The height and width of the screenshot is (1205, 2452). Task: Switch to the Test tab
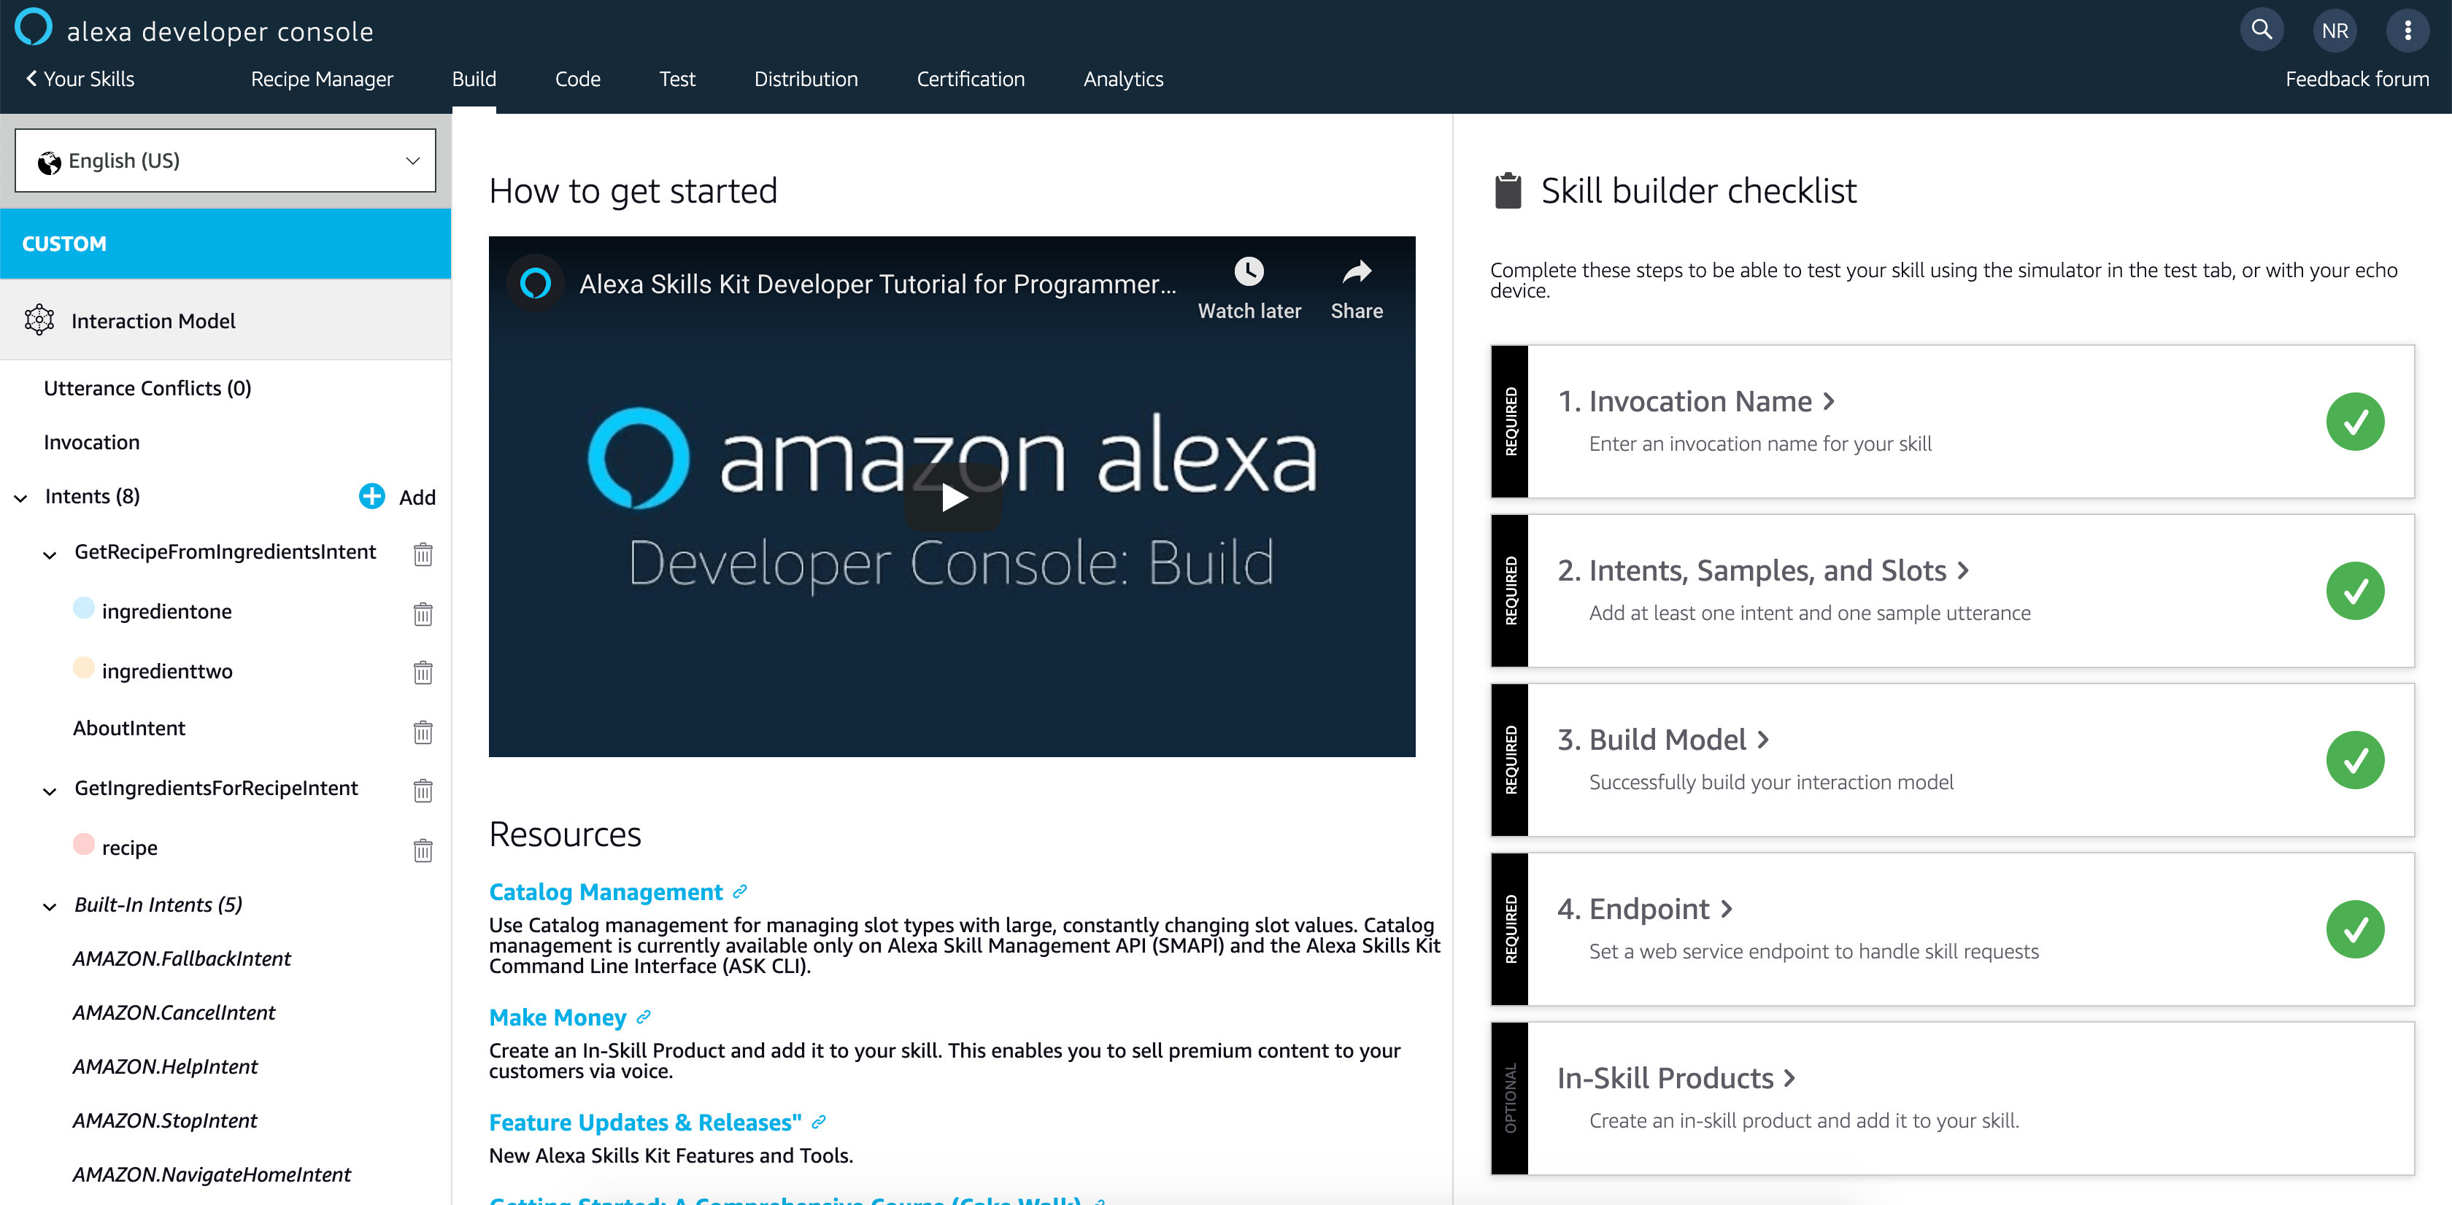click(676, 79)
